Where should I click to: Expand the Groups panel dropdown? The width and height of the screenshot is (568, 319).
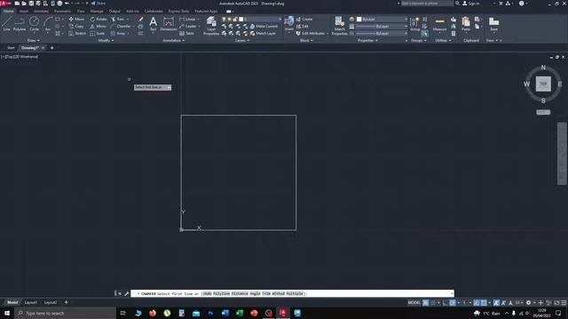click(419, 41)
